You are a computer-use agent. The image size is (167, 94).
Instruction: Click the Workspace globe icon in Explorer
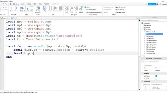[x=142, y=23]
